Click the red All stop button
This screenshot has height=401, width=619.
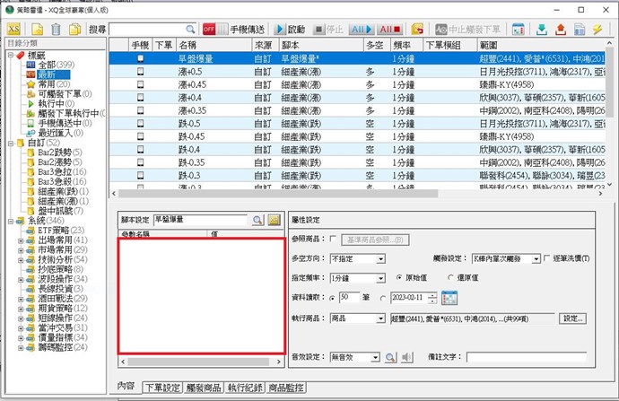390,30
